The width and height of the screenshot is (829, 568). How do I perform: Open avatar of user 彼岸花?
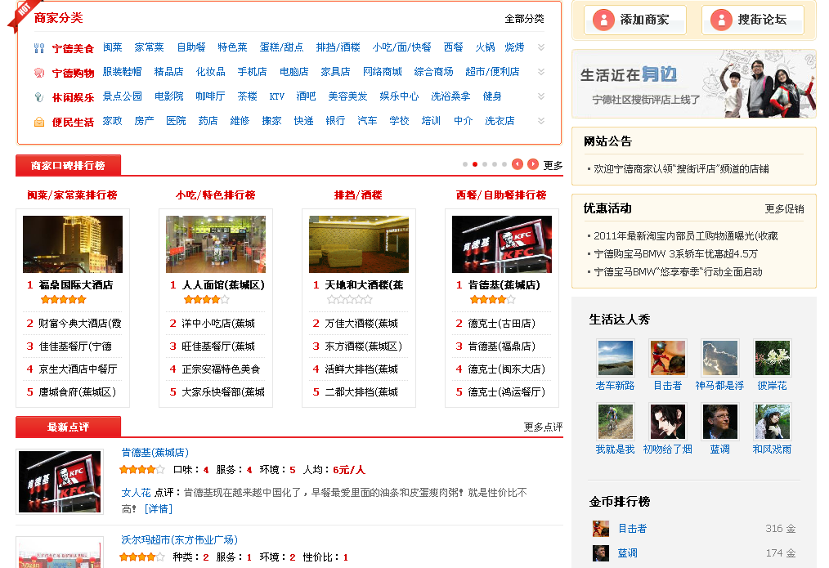[773, 358]
